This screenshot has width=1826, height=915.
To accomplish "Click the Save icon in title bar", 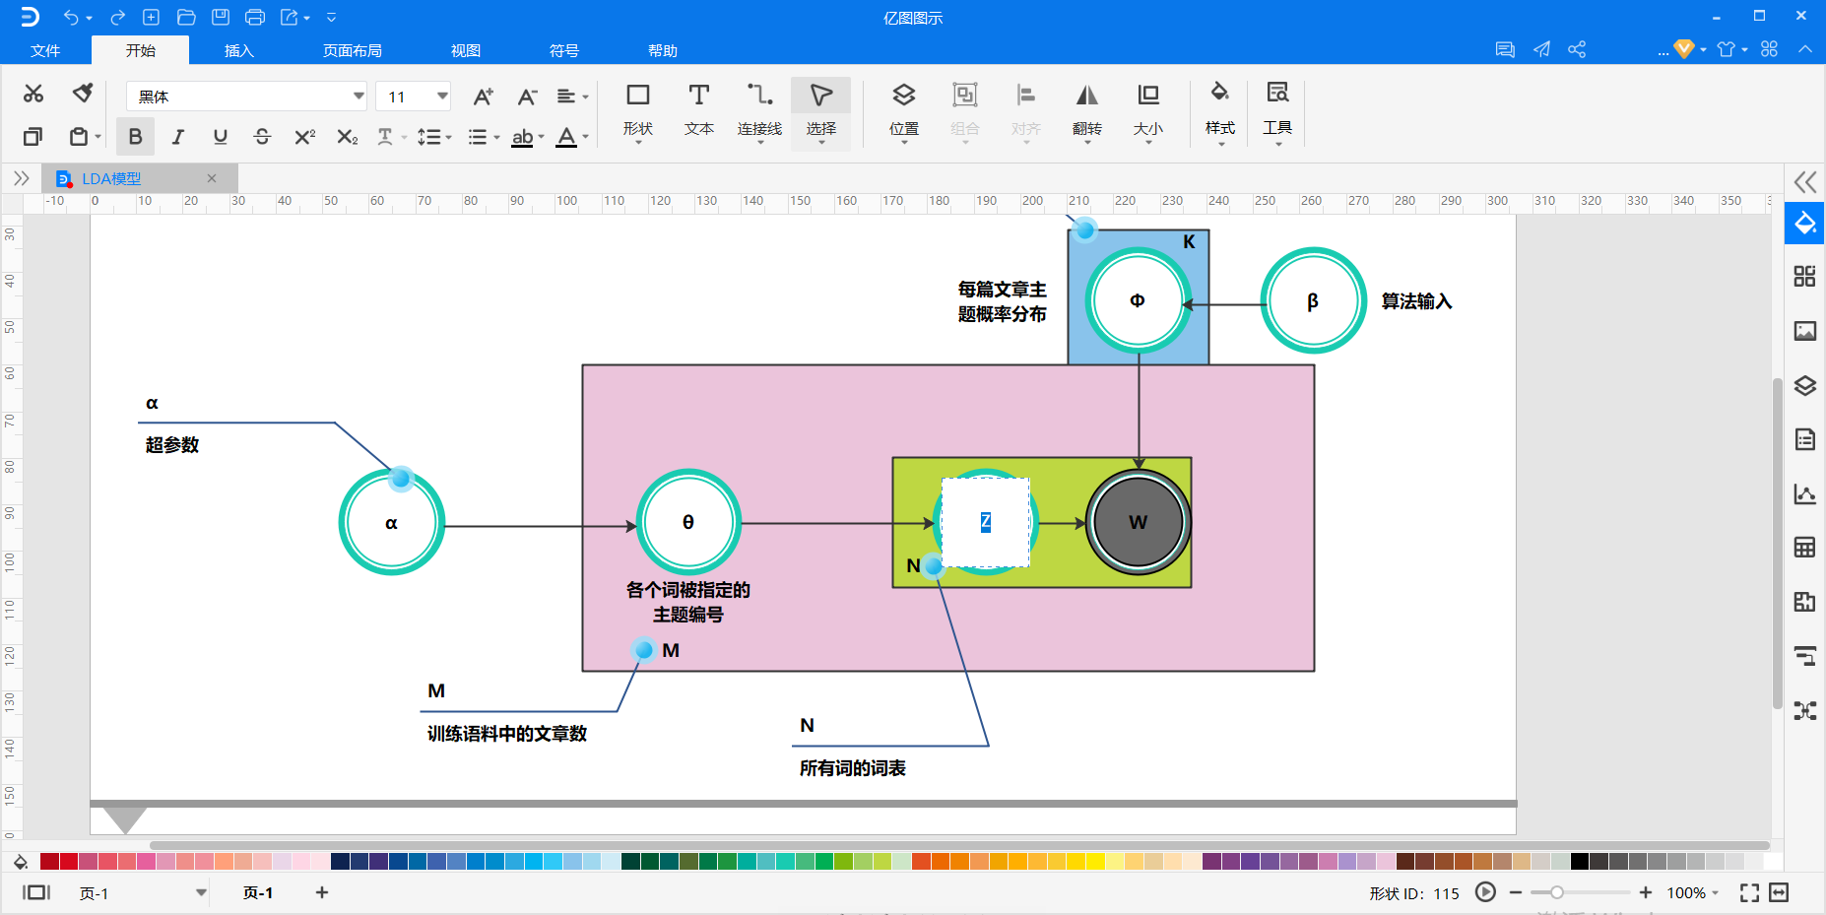I will [221, 17].
